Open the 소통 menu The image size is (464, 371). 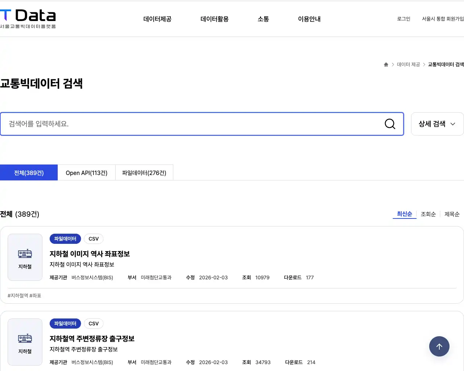pyautogui.click(x=263, y=19)
